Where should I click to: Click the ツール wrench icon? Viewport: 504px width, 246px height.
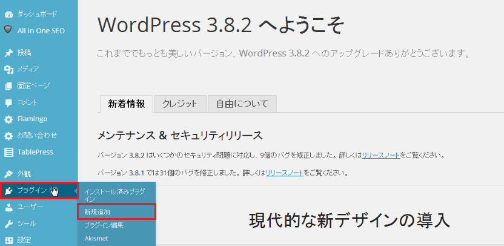click(8, 224)
